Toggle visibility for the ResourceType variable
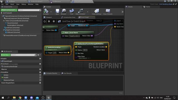Screen dimensions: 178x100 point(40,80)
